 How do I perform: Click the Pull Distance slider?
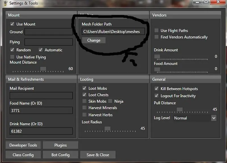click(179, 110)
